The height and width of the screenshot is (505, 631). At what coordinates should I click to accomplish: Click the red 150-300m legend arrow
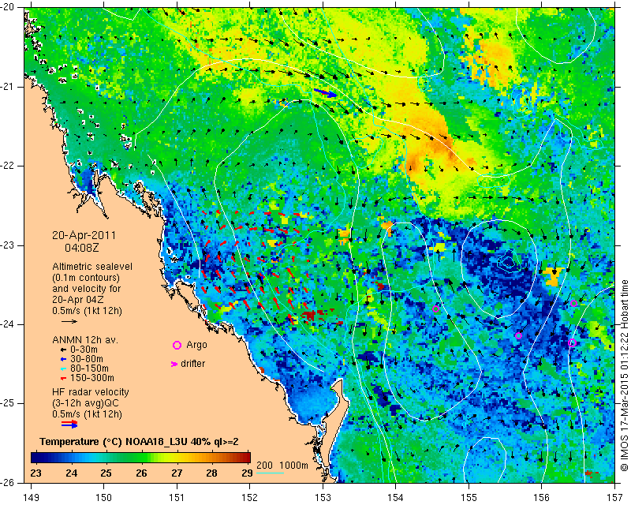pos(63,378)
